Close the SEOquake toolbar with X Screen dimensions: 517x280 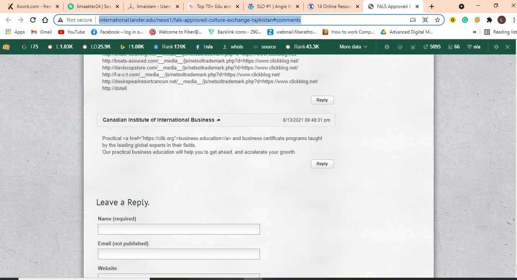point(507,47)
